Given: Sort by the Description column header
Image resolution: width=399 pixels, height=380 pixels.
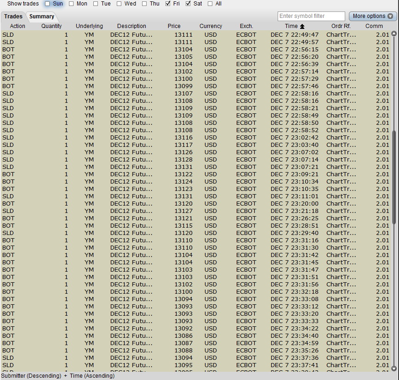Looking at the screenshot, I should tap(131, 26).
